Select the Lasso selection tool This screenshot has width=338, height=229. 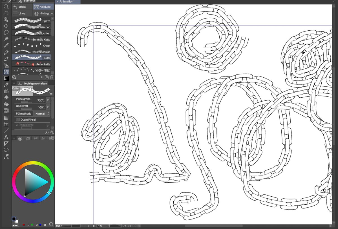[x=6, y=32]
